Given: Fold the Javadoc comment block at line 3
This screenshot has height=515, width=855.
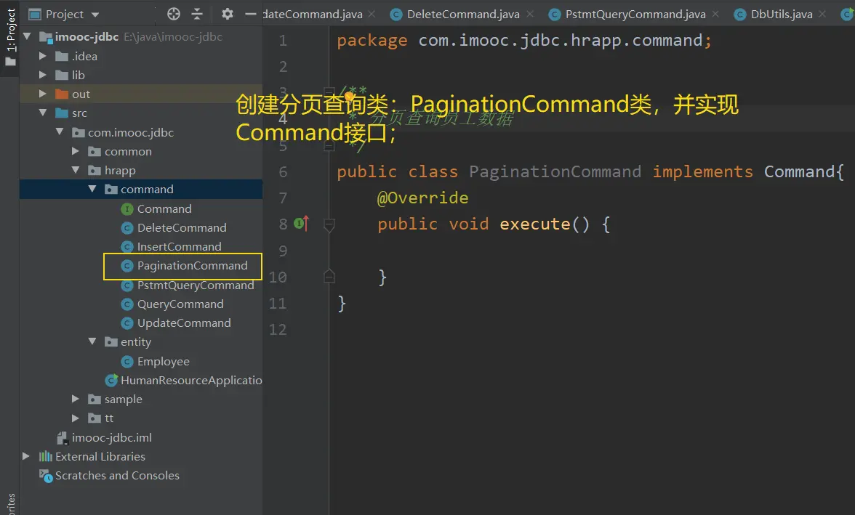Looking at the screenshot, I should 329,91.
